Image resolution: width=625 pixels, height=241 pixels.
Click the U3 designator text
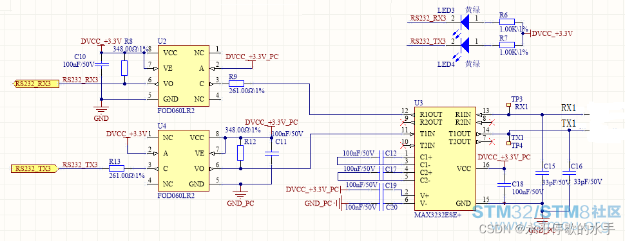pos(418,103)
